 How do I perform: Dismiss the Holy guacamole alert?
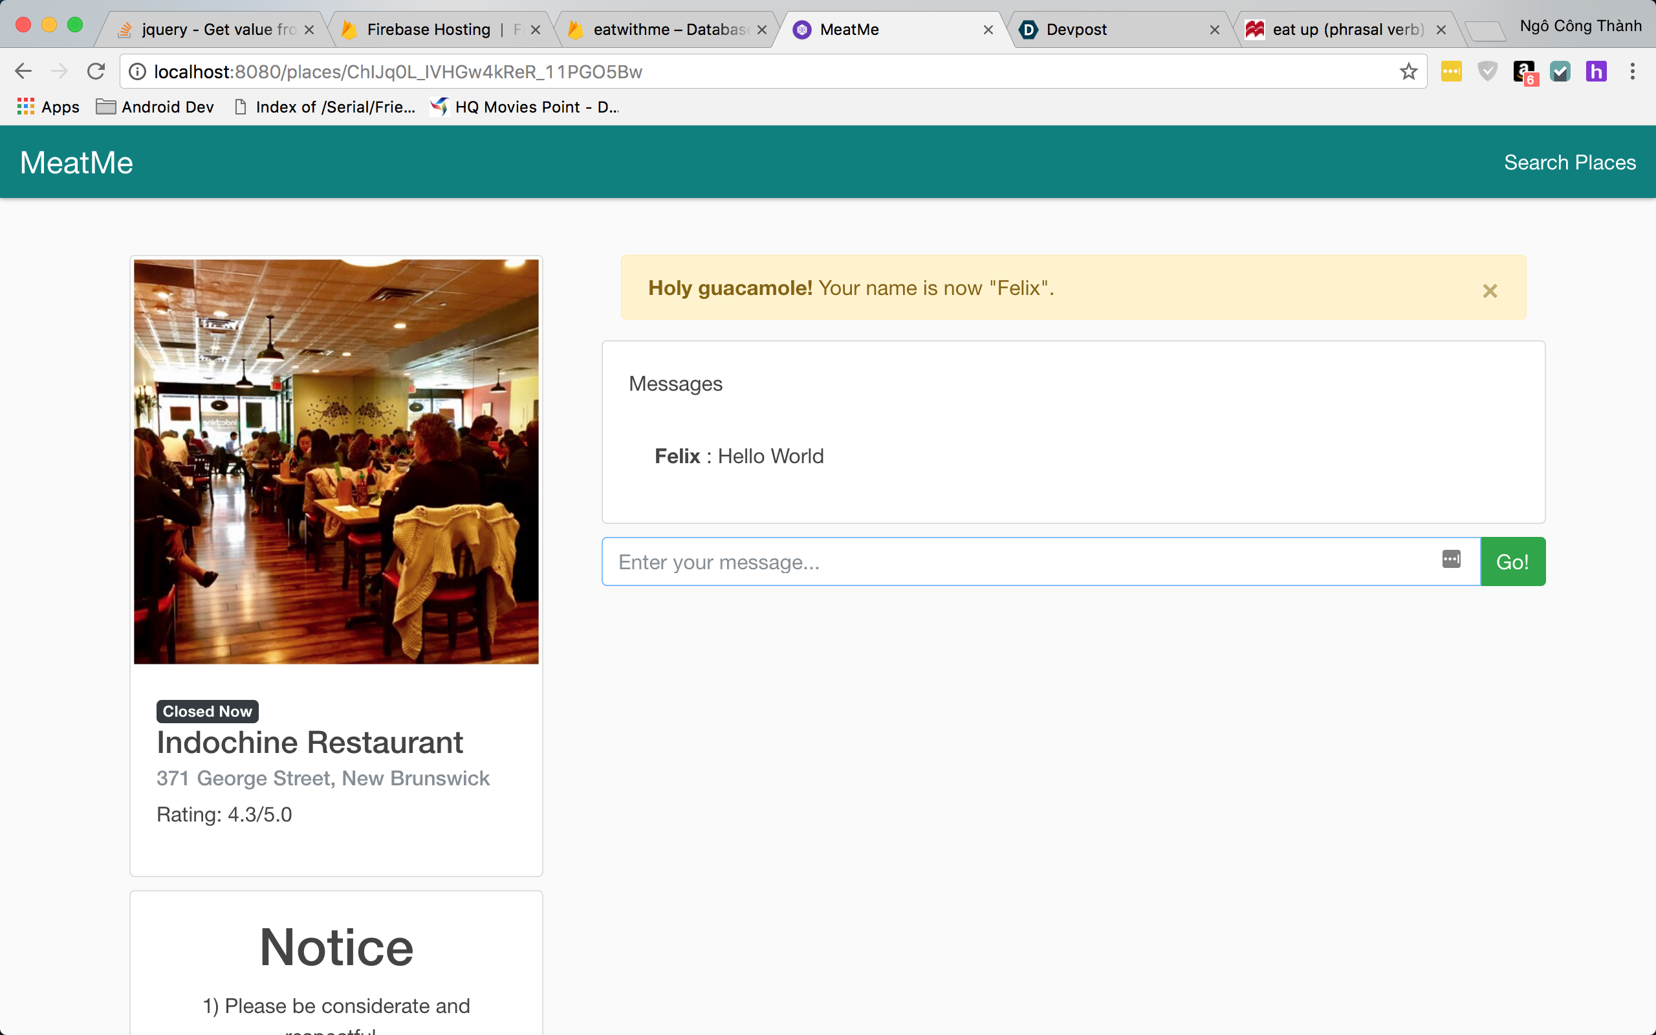click(1490, 291)
